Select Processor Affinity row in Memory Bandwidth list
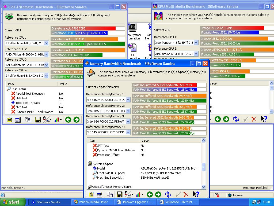 pos(106,155)
